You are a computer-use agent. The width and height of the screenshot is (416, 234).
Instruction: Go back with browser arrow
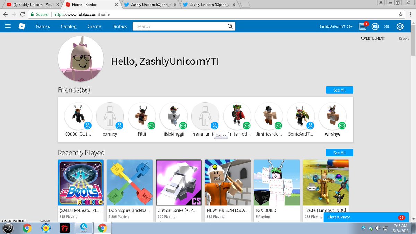[x=6, y=15]
